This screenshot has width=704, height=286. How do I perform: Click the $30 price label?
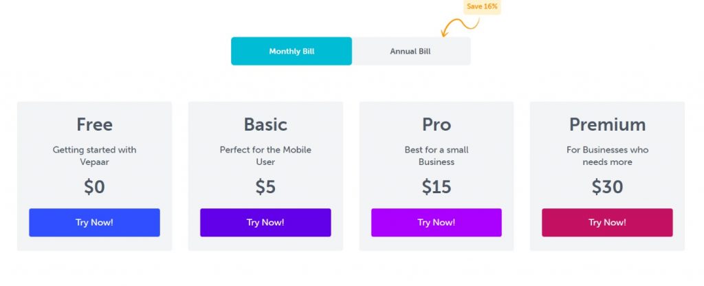pyautogui.click(x=608, y=187)
